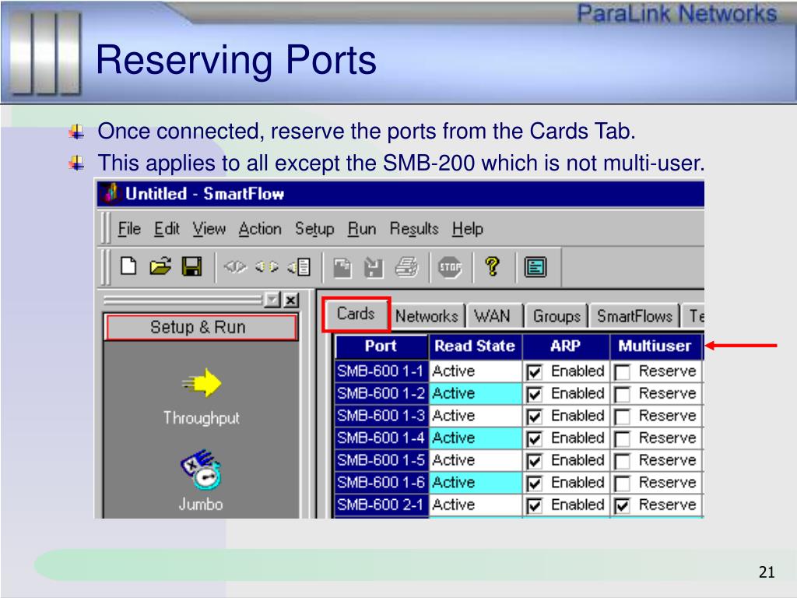
Task: Toggle ARP Enabled for SMB-600 1-4
Action: [534, 438]
